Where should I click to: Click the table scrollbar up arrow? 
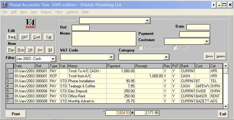tap(226, 66)
